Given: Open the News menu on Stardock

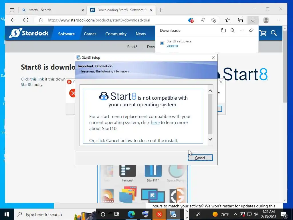Looking at the screenshot, I should pos(141,34).
